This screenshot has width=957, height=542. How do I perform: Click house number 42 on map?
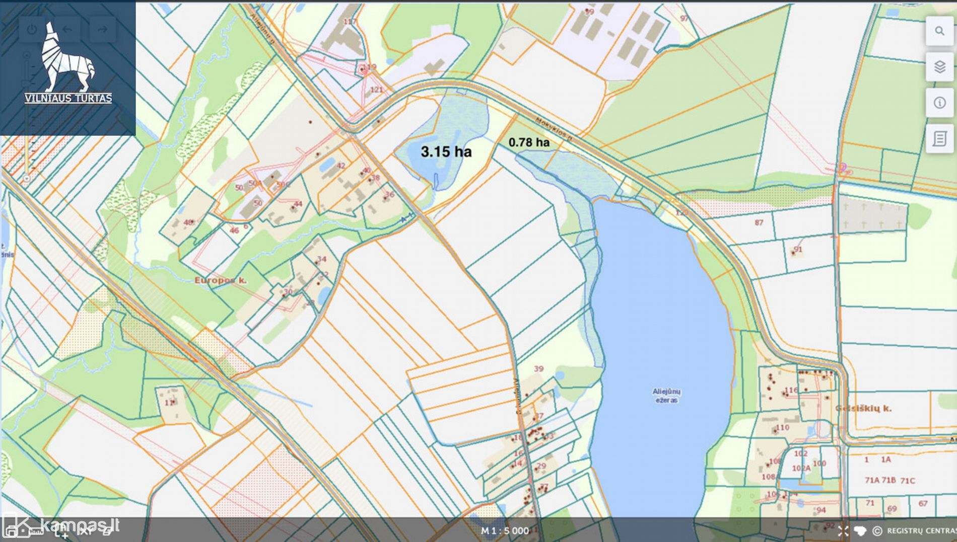click(341, 166)
